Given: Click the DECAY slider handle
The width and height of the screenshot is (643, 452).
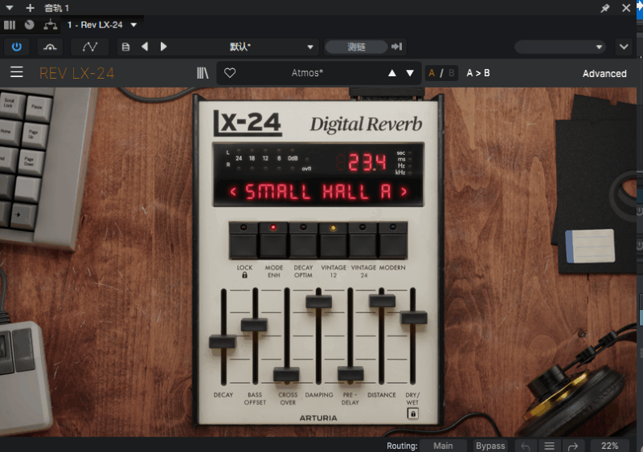Looking at the screenshot, I should [x=223, y=341].
